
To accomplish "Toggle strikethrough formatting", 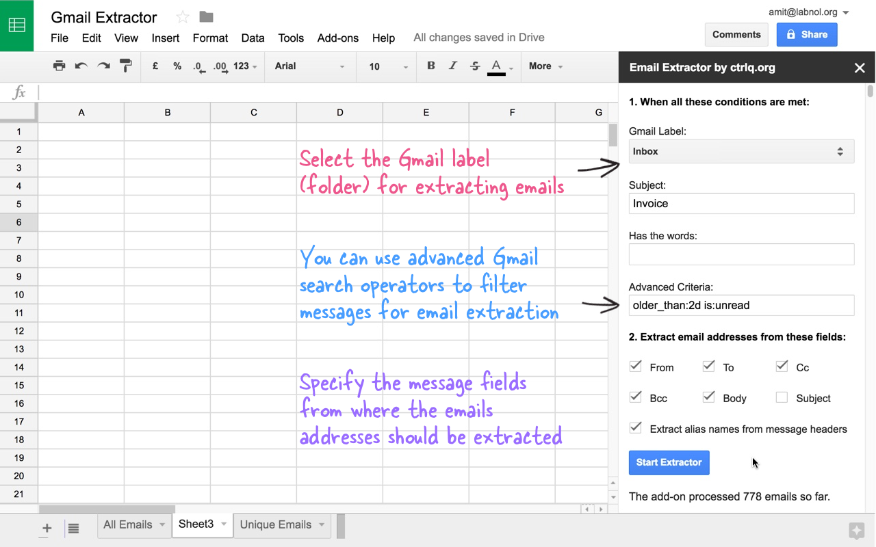I will click(475, 66).
